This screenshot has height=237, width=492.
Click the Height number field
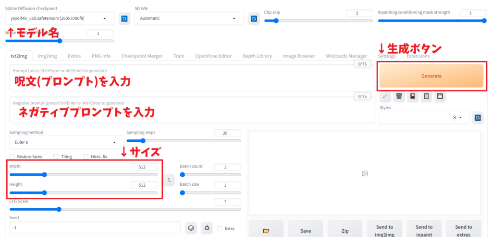[144, 185]
